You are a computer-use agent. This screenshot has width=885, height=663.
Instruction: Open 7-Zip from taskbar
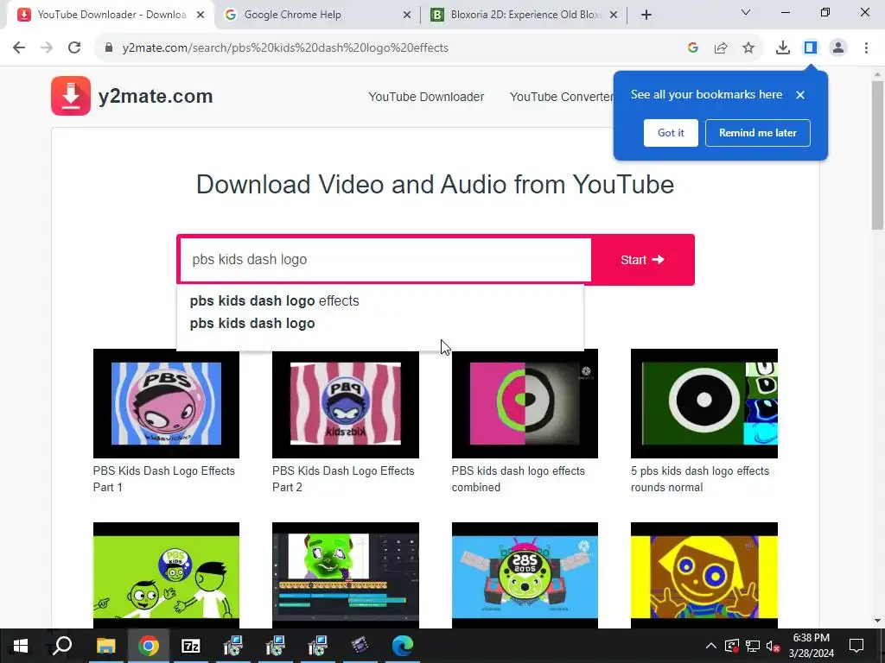click(x=190, y=646)
